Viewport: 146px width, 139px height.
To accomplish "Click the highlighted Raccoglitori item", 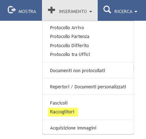I will [63, 112].
